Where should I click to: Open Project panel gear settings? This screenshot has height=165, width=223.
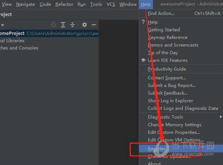click(x=84, y=25)
